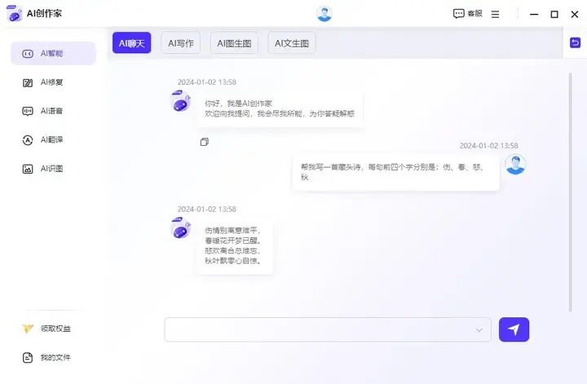This screenshot has height=384, width=587.
Task: Click the copy icon below greeting message
Action: 205,142
